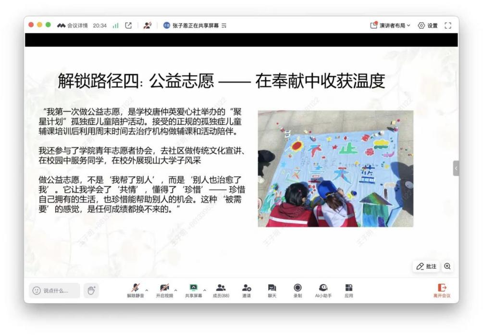This screenshot has width=483, height=335.
Task: Turn on the camera (开启视频)
Action: tap(163, 290)
